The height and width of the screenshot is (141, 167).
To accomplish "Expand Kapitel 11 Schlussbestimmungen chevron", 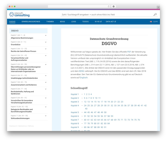I will pos(46,116).
